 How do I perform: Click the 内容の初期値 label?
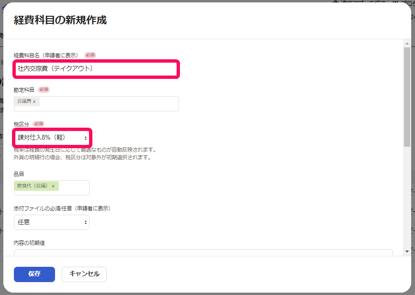pos(29,243)
